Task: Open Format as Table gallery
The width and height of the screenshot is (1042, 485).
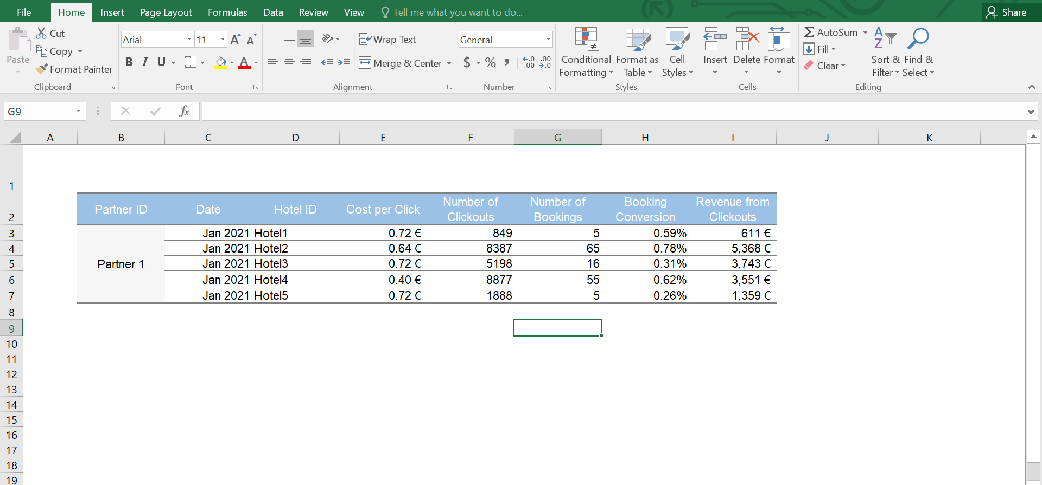Action: point(638,53)
